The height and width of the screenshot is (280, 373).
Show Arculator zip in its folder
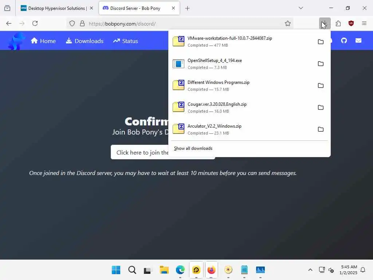(321, 129)
